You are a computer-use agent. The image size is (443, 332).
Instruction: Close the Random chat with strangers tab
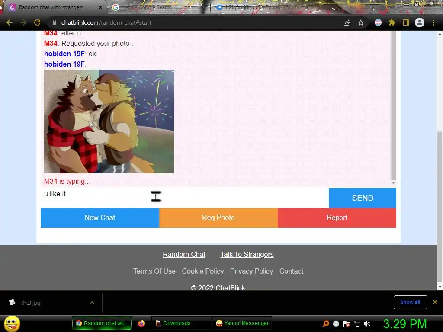tap(100, 7)
